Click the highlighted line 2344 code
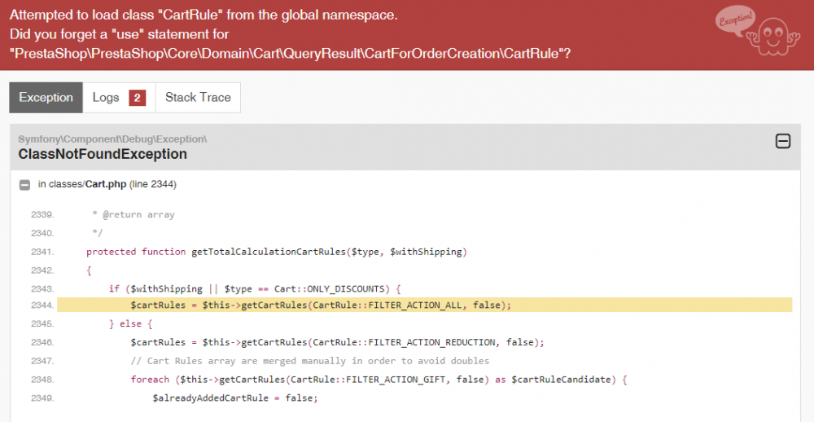 click(x=321, y=305)
